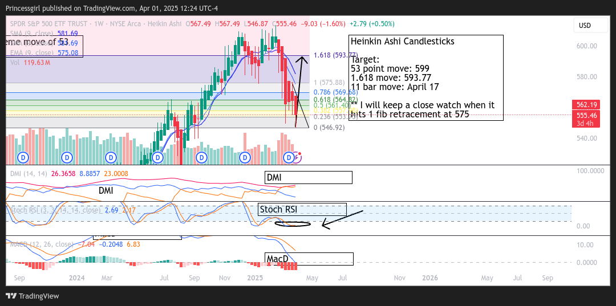This screenshot has height=306, width=616.
Task: Click the +2.79 (+0.50%) change value
Action: pos(371,24)
